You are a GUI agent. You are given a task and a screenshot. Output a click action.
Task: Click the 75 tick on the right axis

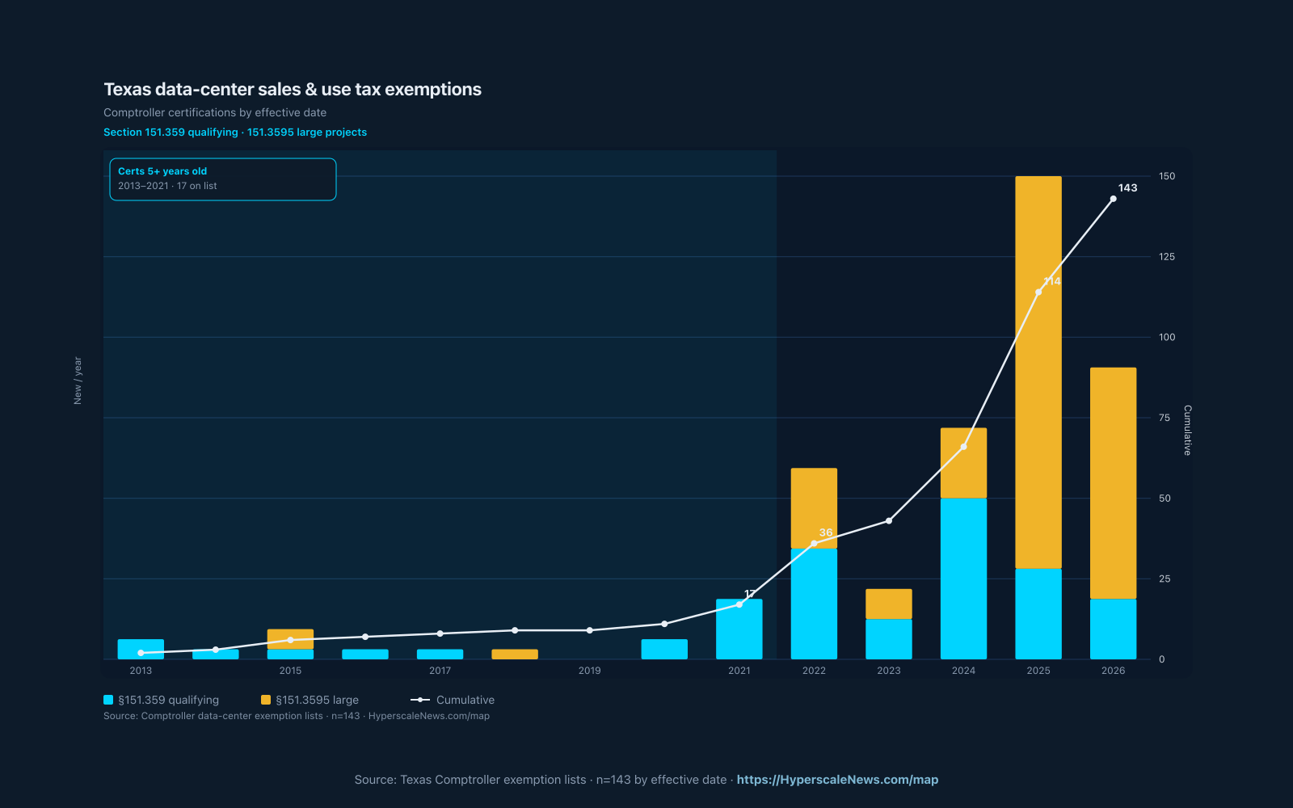[1165, 418]
